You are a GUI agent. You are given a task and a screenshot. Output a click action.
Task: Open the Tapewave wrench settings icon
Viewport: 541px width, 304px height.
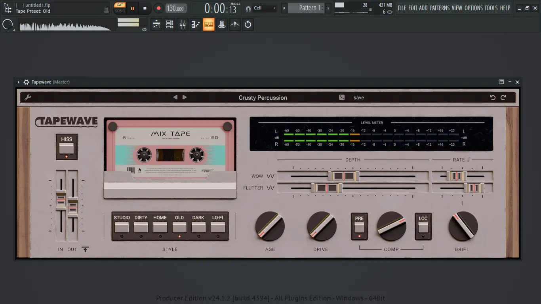[28, 97]
